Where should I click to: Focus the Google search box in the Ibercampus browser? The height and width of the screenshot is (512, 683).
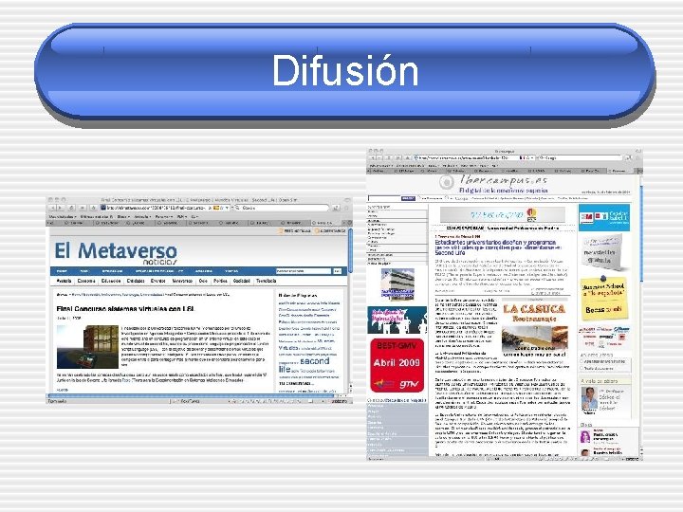[581, 158]
